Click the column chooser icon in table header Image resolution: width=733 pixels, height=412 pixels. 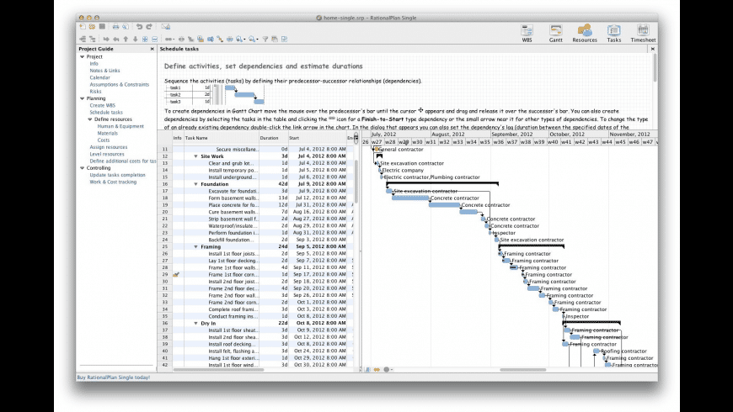(x=356, y=138)
